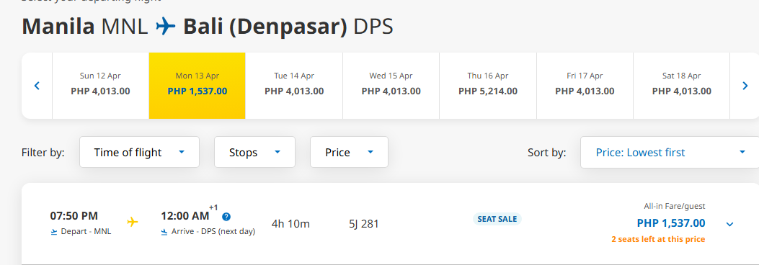The height and width of the screenshot is (265, 759).
Task: Click the PHP 1,537.00 all-in fare price
Action: click(671, 223)
